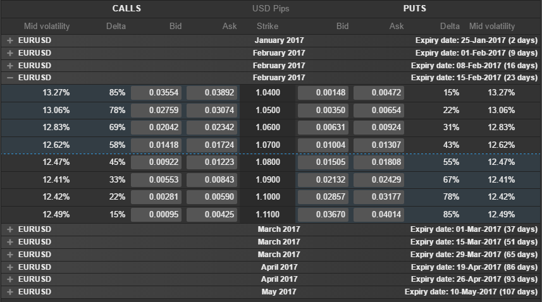
Task: Click the 1.0800 strike price cell
Action: pyautogui.click(x=267, y=162)
